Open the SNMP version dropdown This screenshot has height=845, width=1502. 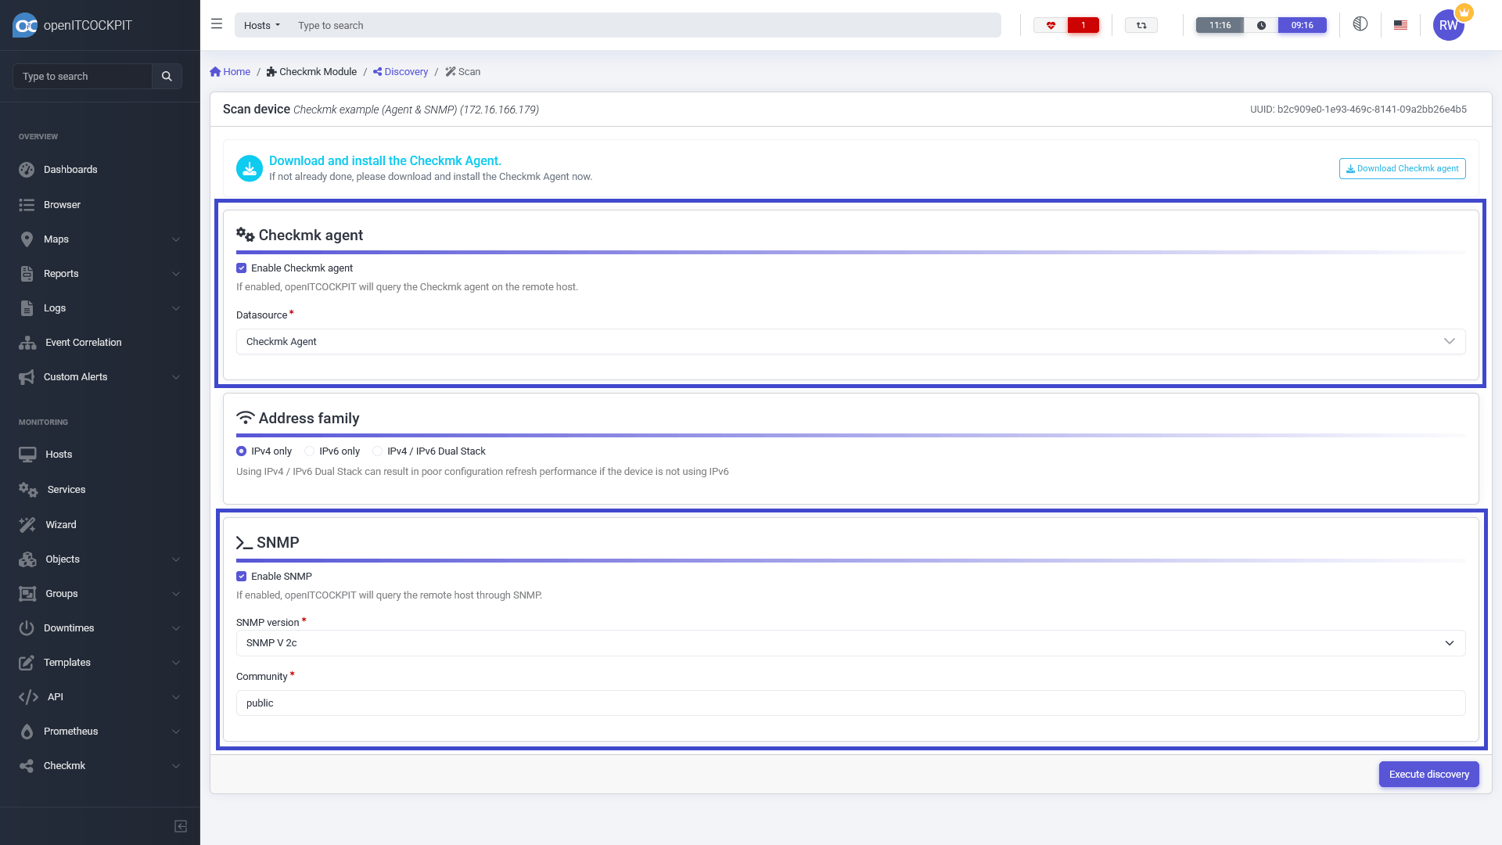tap(850, 643)
